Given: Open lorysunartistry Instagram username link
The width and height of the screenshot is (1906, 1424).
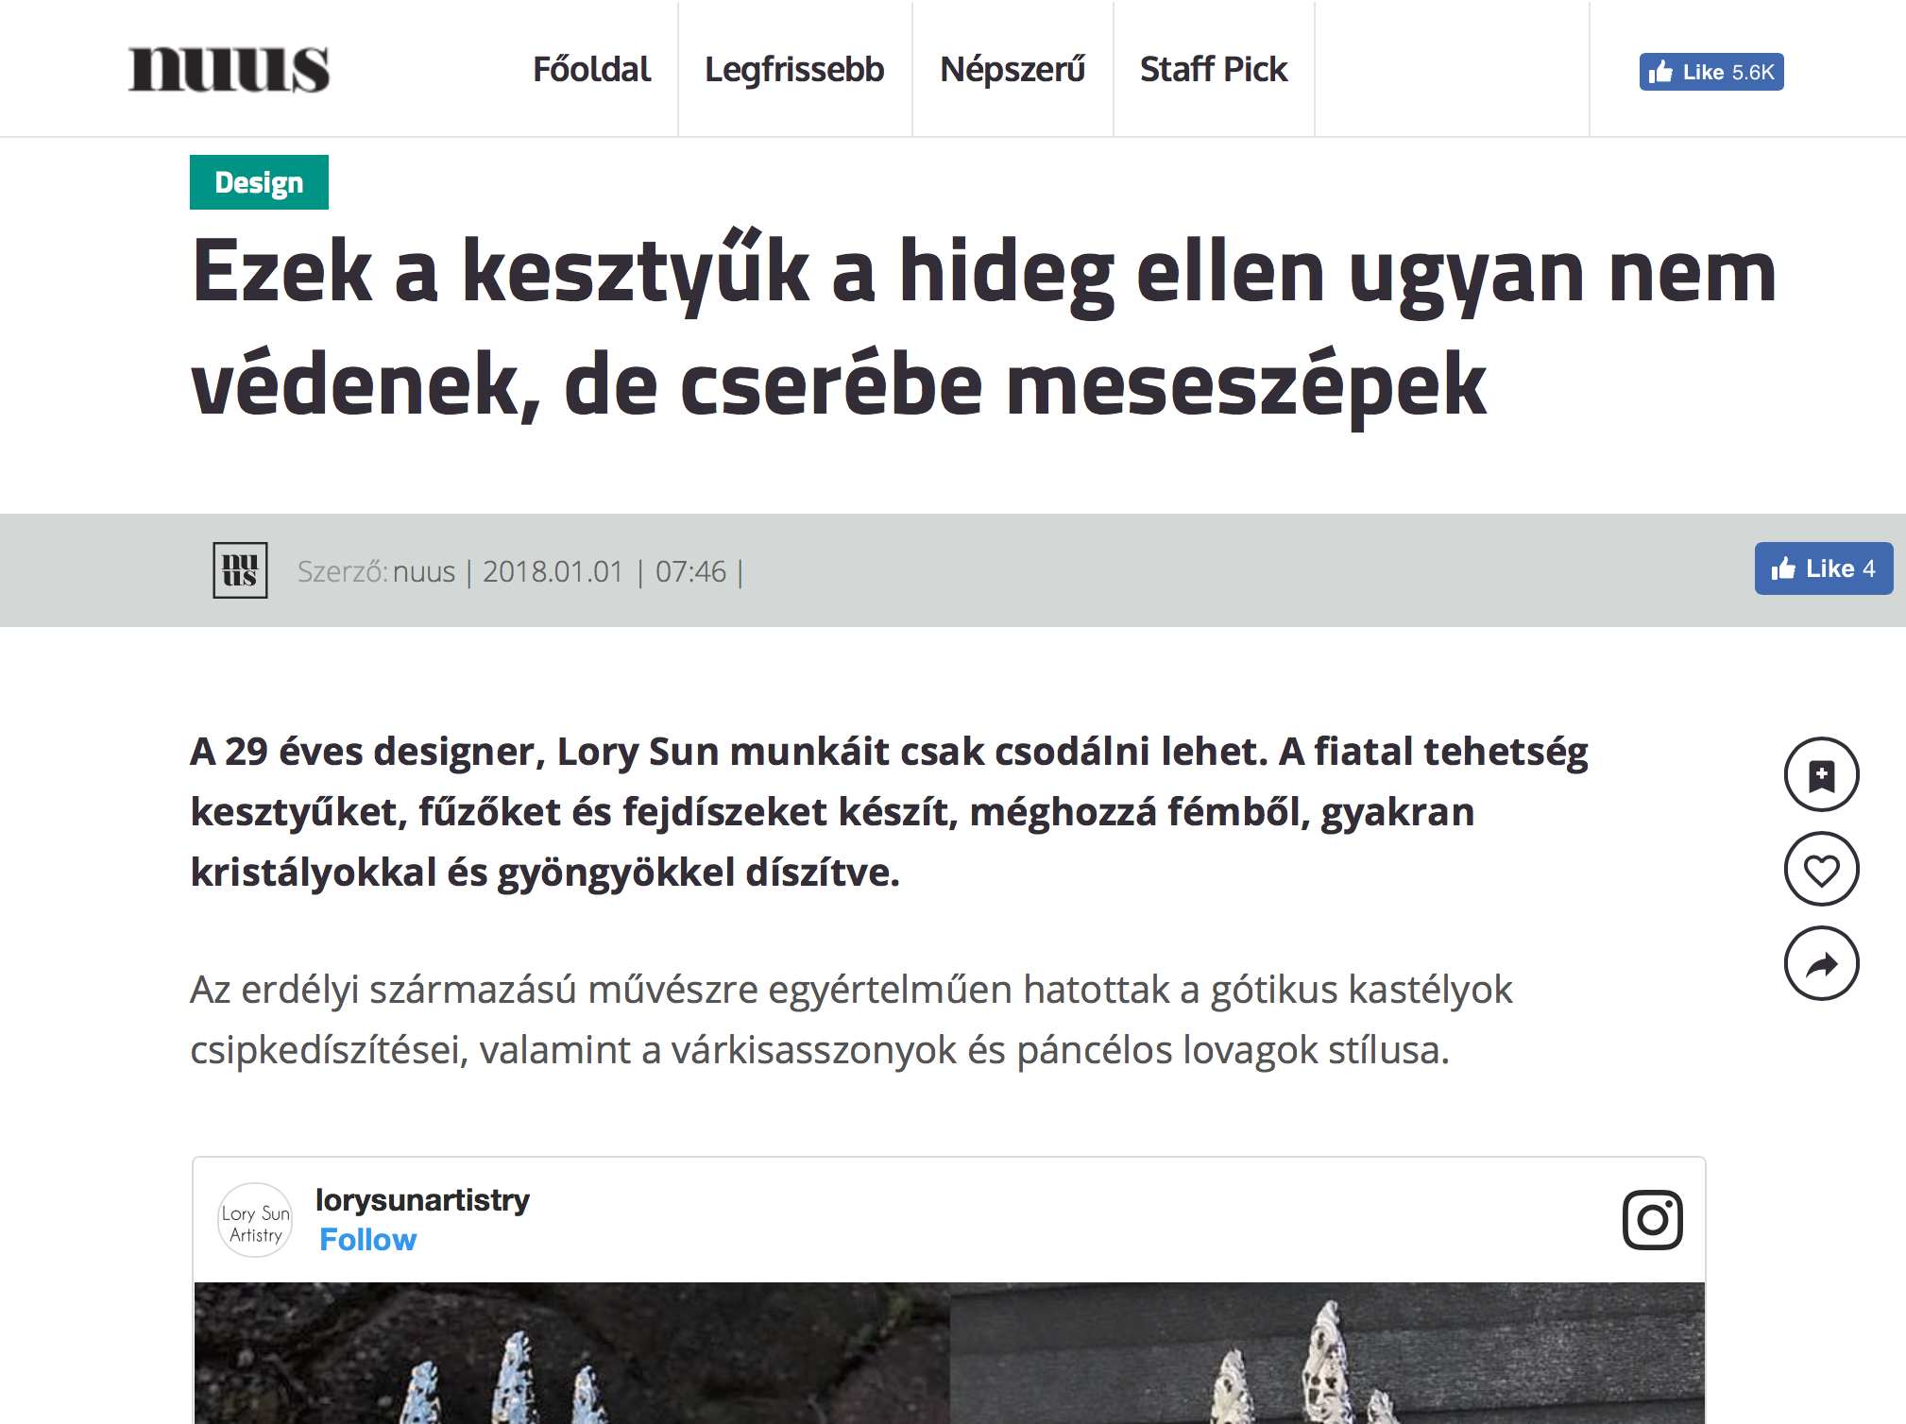Looking at the screenshot, I should pos(422,1199).
